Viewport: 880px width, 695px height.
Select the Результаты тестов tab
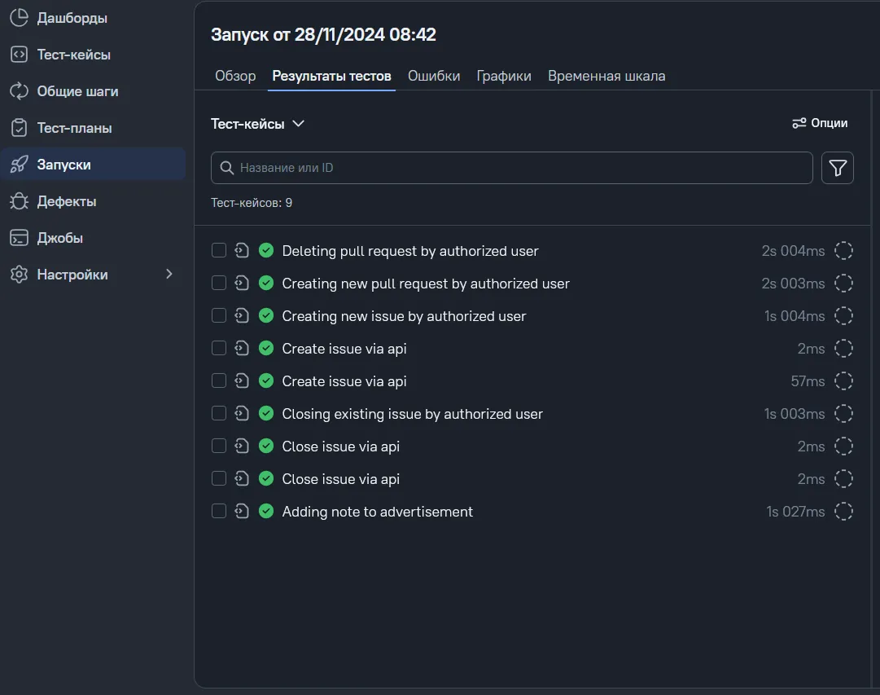coord(331,76)
